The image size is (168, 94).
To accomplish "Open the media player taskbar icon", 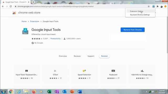I will pyautogui.click(x=41, y=92).
